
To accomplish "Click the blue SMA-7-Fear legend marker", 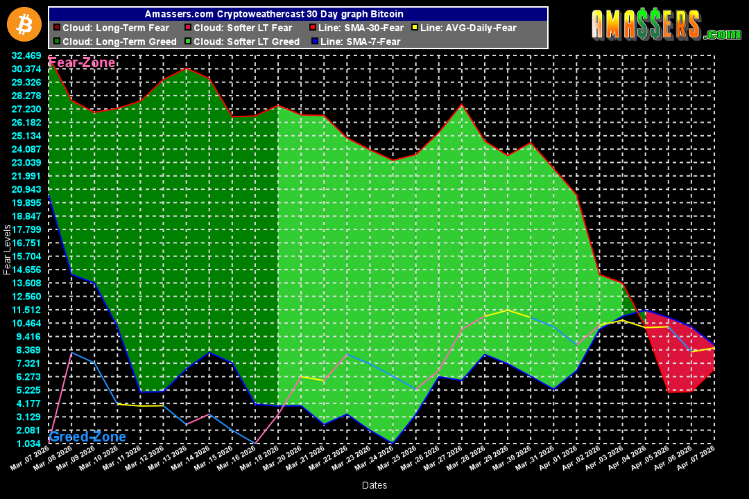I will [x=313, y=42].
